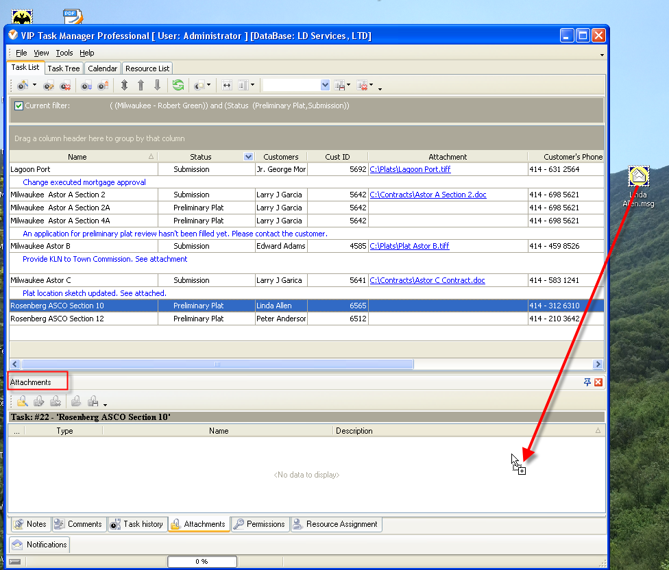Click the green Refresh icon
669x570 pixels.
click(x=178, y=86)
